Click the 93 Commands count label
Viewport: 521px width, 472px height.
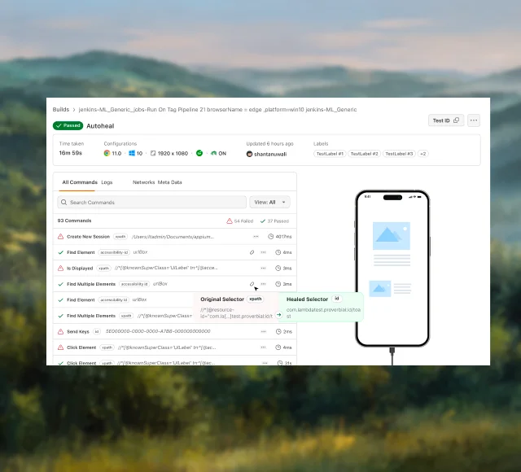coord(74,221)
